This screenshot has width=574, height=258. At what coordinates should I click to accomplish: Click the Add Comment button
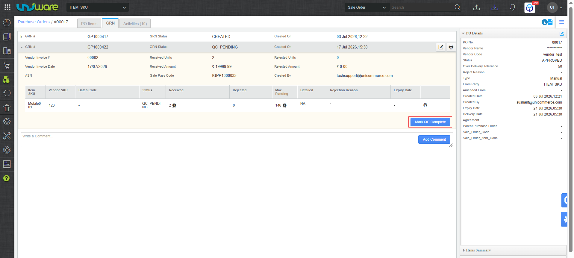[x=434, y=139]
